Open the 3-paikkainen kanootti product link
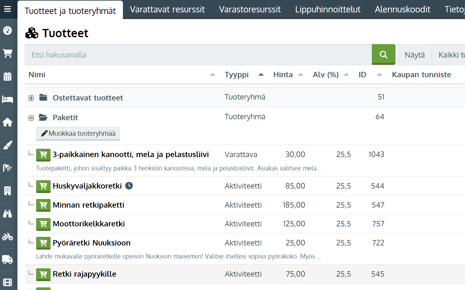This screenshot has width=465, height=290. coord(131,155)
